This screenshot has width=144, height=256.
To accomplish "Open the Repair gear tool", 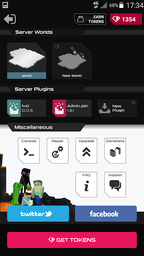I will click(x=58, y=150).
